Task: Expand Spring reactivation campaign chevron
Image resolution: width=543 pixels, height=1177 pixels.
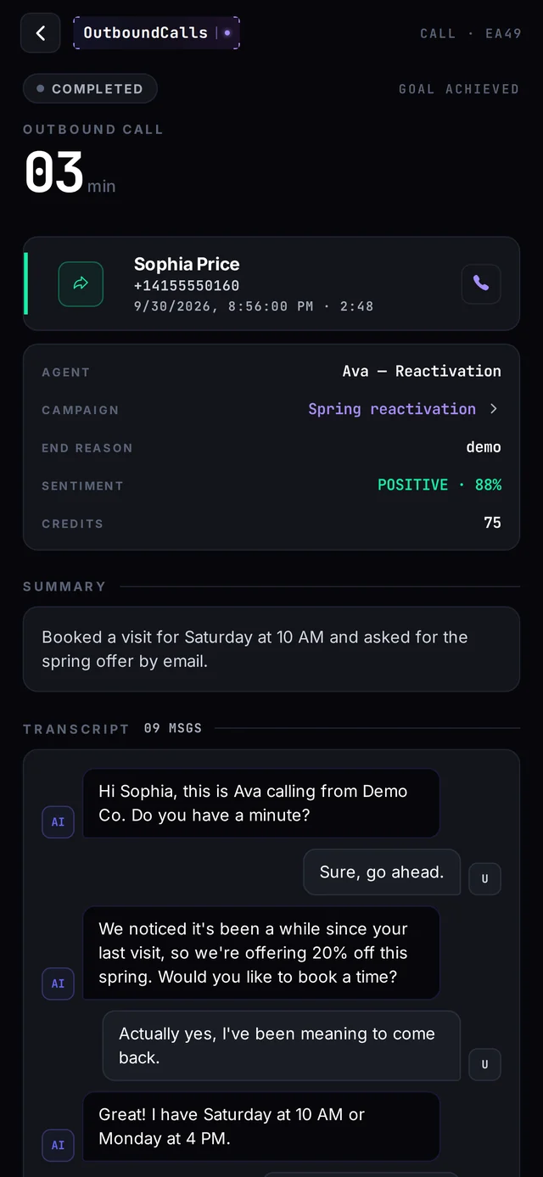Action: (x=494, y=409)
